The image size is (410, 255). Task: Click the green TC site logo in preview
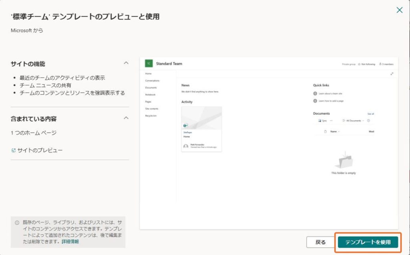pos(149,63)
